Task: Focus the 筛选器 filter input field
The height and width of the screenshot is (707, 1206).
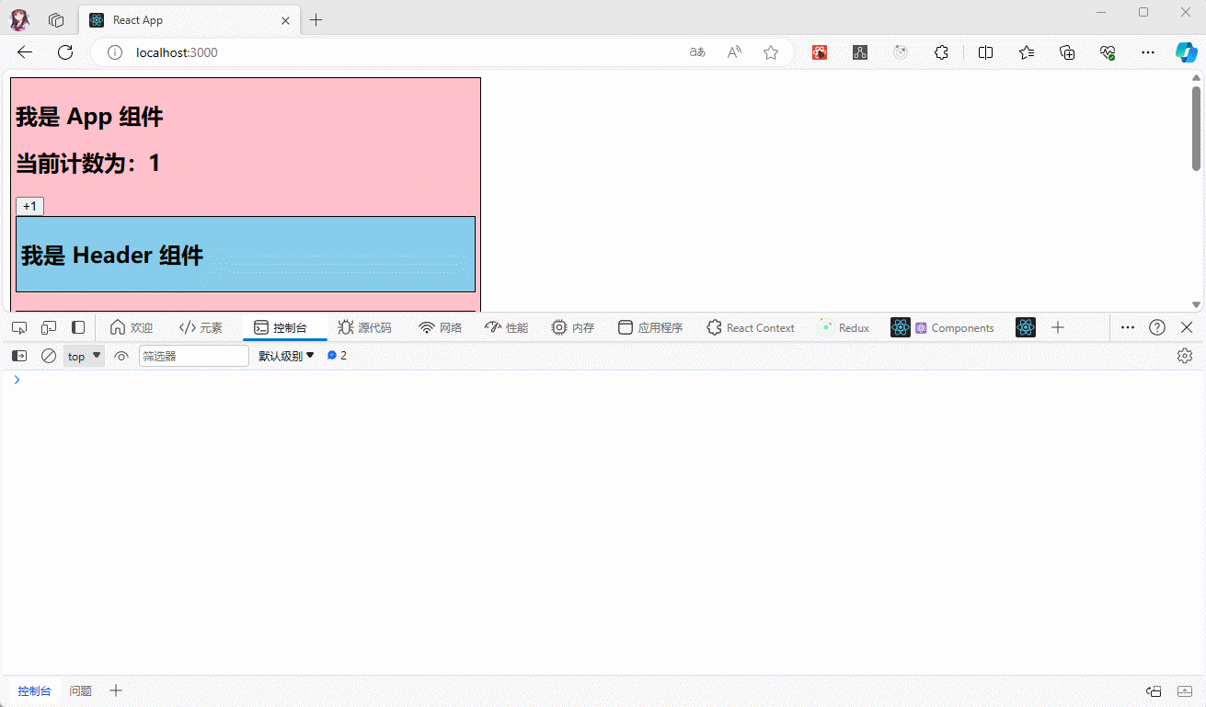Action: [193, 356]
